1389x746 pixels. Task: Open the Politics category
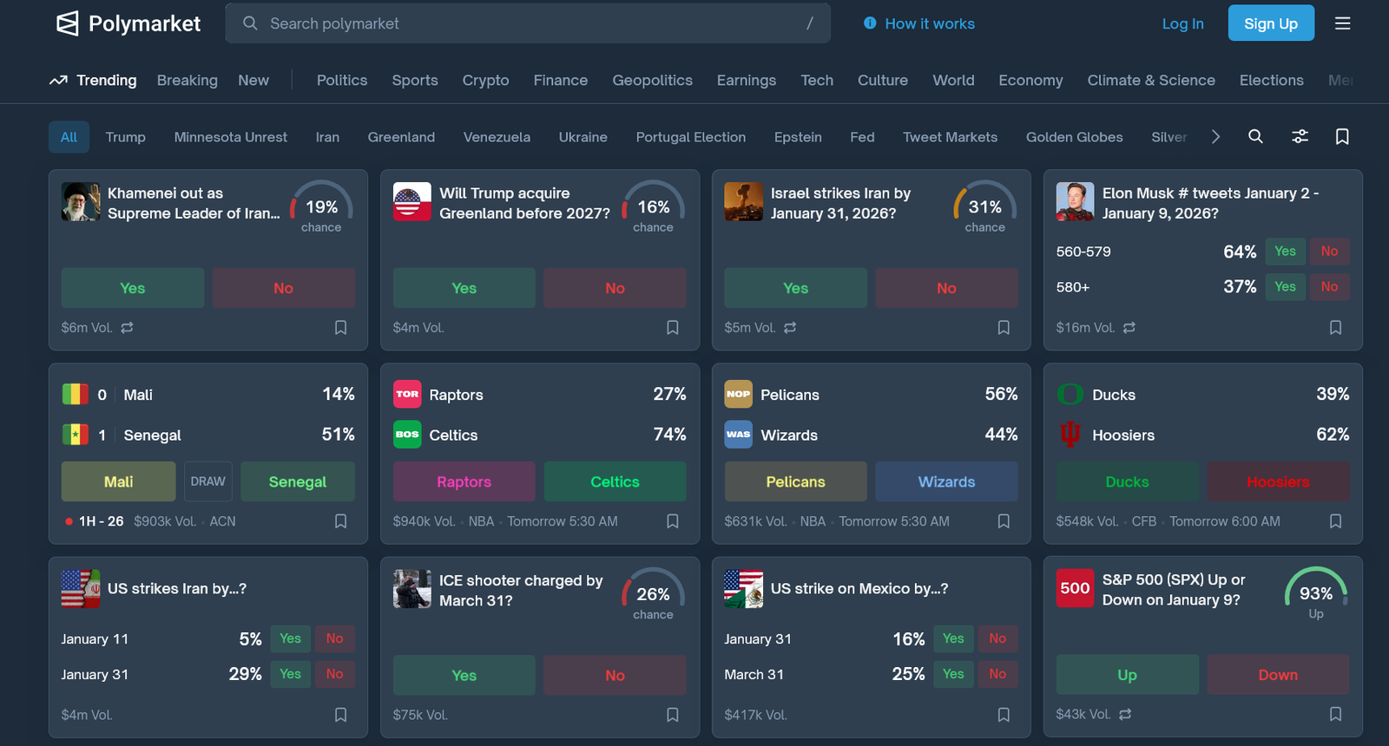(342, 80)
